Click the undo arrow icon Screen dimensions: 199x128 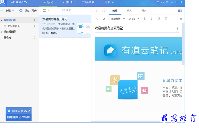coord(97,11)
